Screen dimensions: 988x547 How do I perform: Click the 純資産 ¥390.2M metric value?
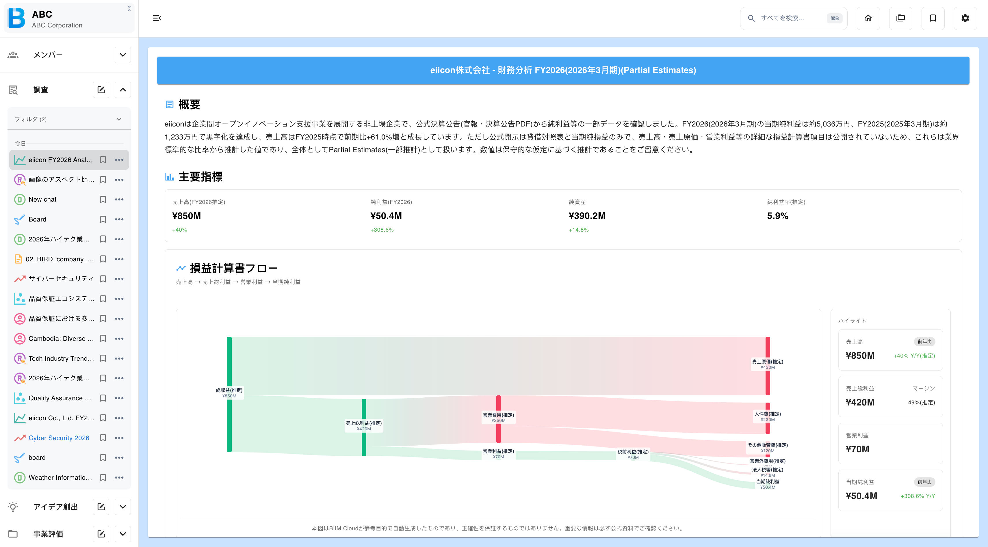[587, 216]
